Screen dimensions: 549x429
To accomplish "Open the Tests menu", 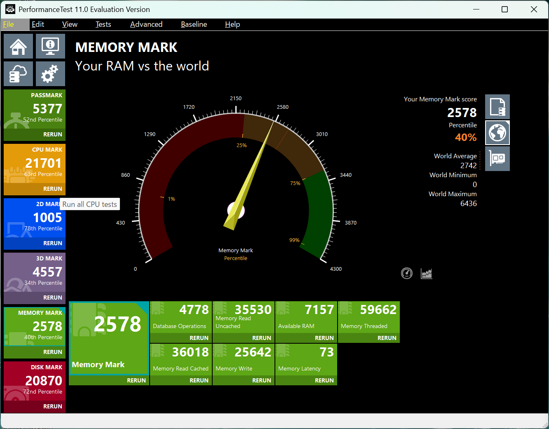I will tap(103, 24).
